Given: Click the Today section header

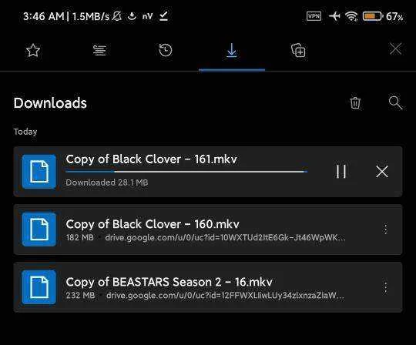Looking at the screenshot, I should tap(25, 132).
